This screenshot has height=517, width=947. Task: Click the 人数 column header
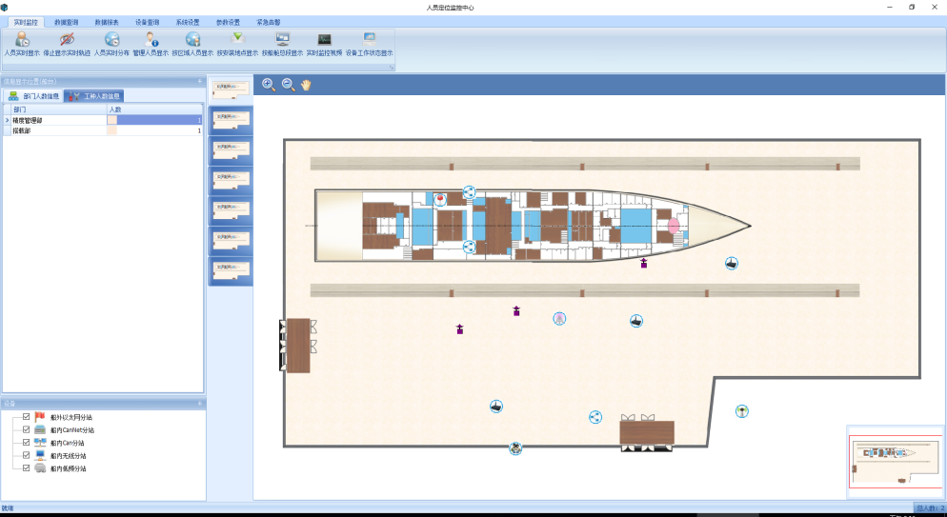pyautogui.click(x=115, y=109)
